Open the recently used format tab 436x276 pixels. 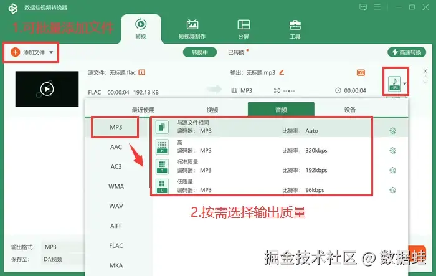coord(143,110)
